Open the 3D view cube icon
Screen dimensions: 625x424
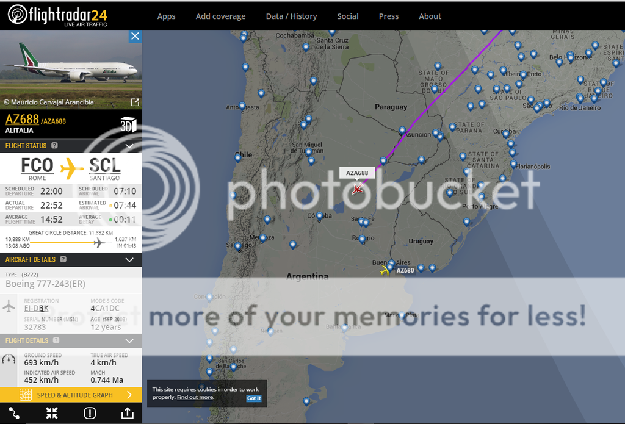(128, 124)
